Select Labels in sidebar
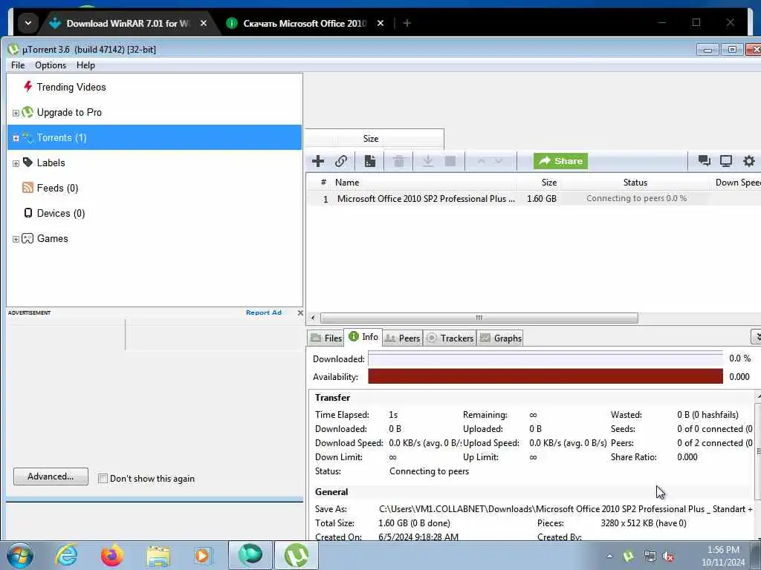This screenshot has width=761, height=570. (x=51, y=163)
